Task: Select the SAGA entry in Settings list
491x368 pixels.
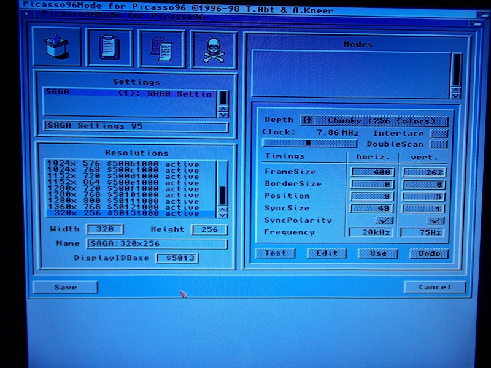Action: [129, 93]
